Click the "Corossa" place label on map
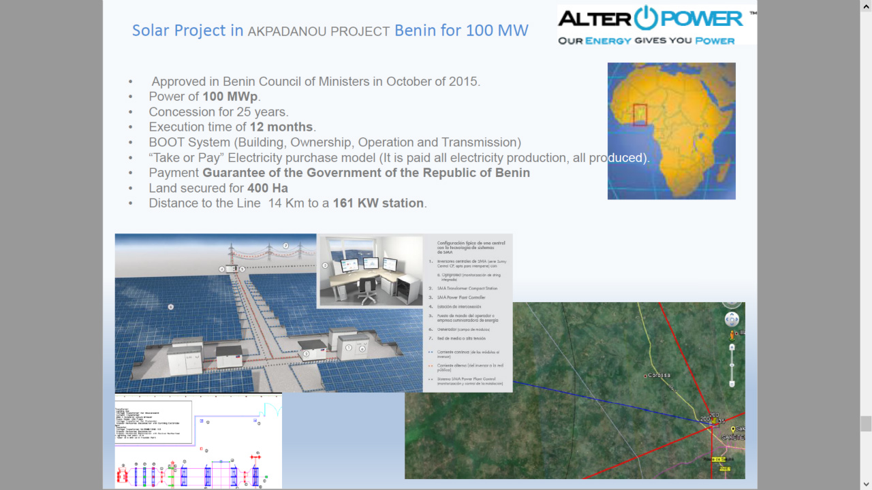 tap(659, 375)
